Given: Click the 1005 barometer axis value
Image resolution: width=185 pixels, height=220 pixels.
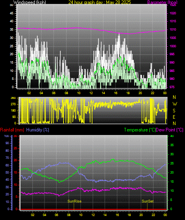Looking at the screenshot, I should tap(173, 38).
